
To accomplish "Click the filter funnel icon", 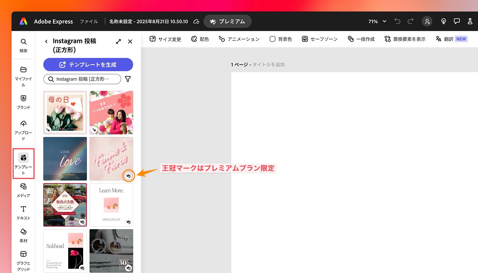I will (128, 79).
